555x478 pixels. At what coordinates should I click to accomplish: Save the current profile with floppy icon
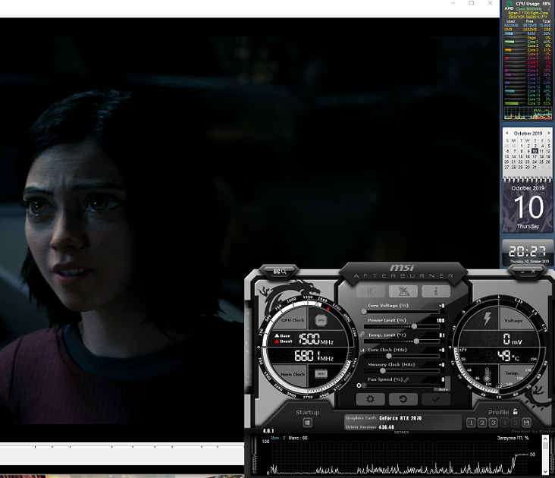pos(526,423)
